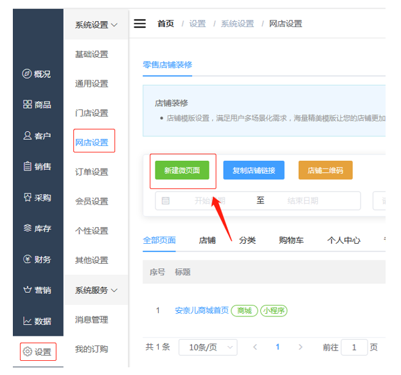Click the calendar icon in date range
401x375 pixels.
165,201
